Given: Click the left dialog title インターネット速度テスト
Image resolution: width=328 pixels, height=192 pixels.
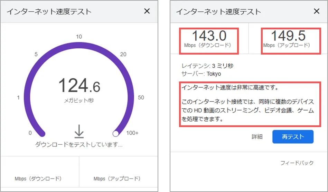Looking at the screenshot, I should coord(49,11).
